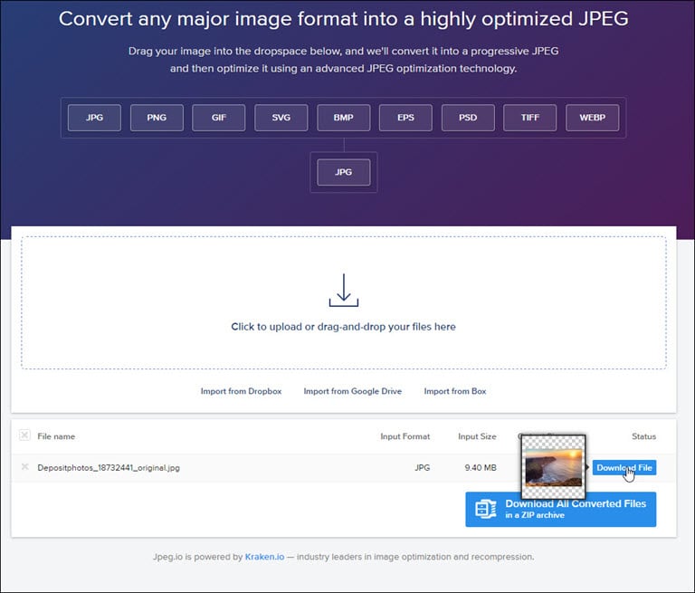This screenshot has width=695, height=593.
Task: Select the JPG input format button
Action: click(94, 118)
